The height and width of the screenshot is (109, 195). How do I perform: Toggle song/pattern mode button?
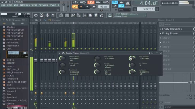pyautogui.click(x=75, y=7)
